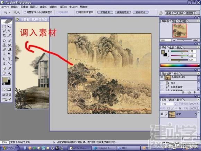Select the Clone Stamp tool

(x=4, y=45)
